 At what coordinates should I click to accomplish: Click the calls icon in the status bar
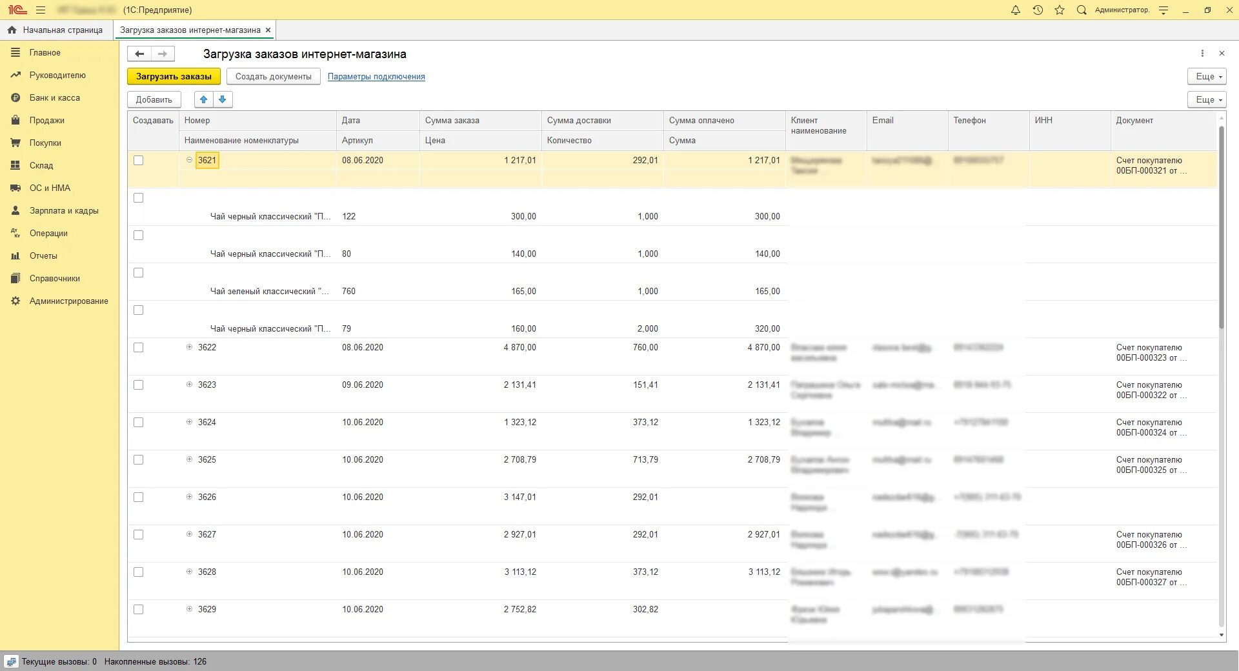pos(11,661)
